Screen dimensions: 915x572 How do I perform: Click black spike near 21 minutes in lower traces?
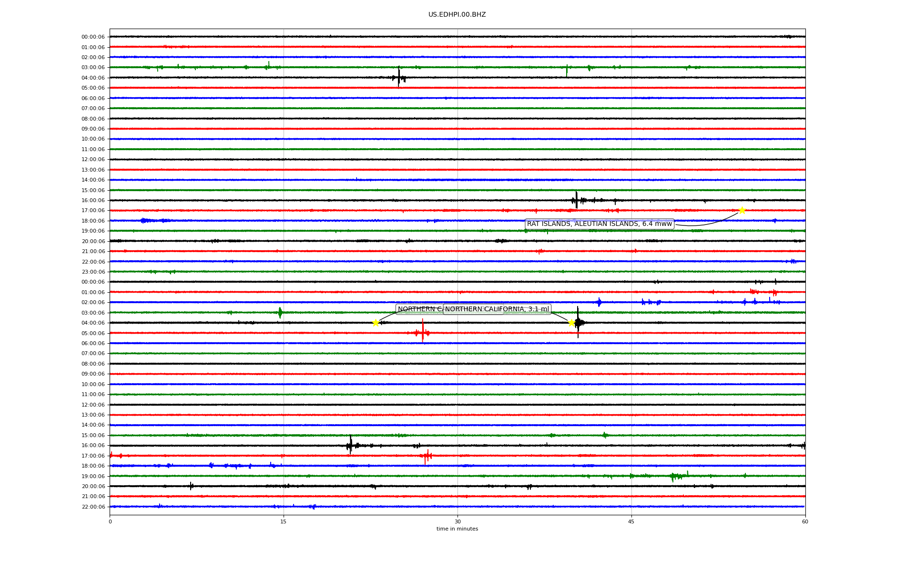350,445
